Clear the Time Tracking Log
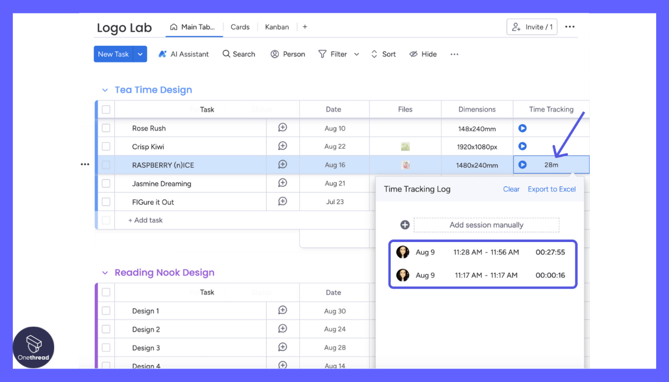 pyautogui.click(x=511, y=189)
